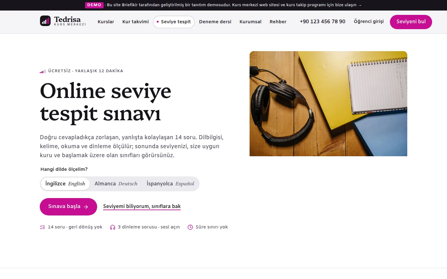Click the Süre sınırı yok text
Screen dimensions: 447x279
212,227
